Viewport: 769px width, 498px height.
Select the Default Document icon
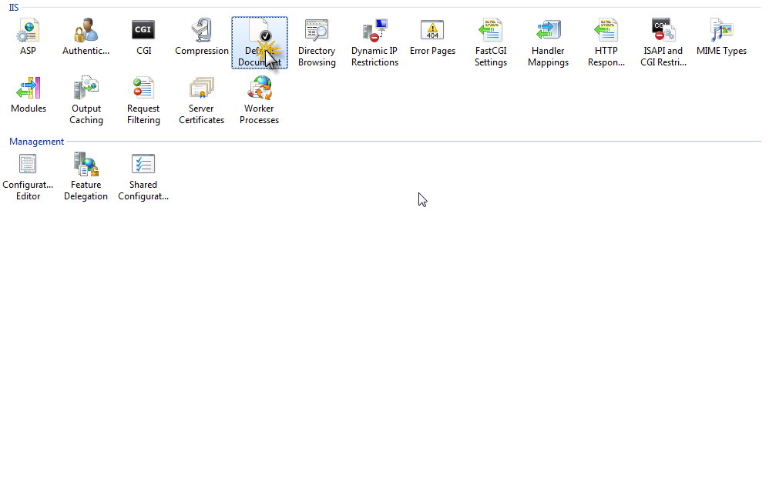tap(260, 42)
